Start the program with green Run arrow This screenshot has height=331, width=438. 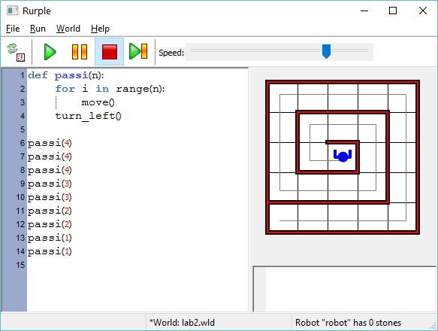tap(50, 52)
